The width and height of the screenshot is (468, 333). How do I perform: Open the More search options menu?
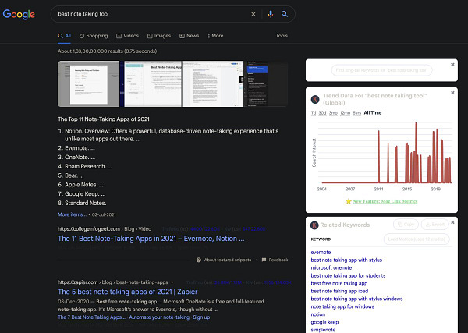point(215,36)
